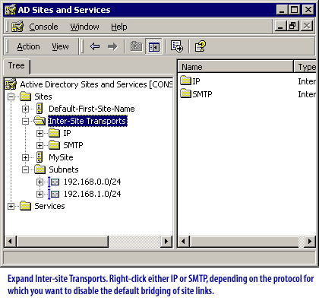Viewport: 319px width, 304px height.
Task: Open the Action menu
Action: pos(28,46)
